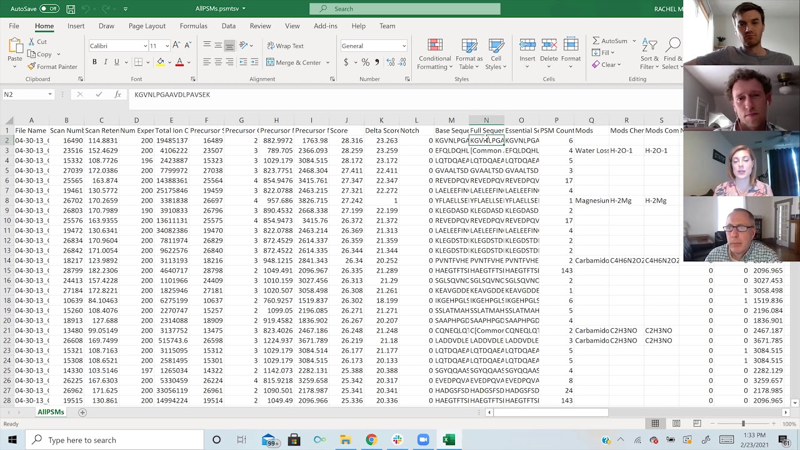The image size is (800, 450).
Task: Add a new sheet with plus icon
Action: click(82, 412)
